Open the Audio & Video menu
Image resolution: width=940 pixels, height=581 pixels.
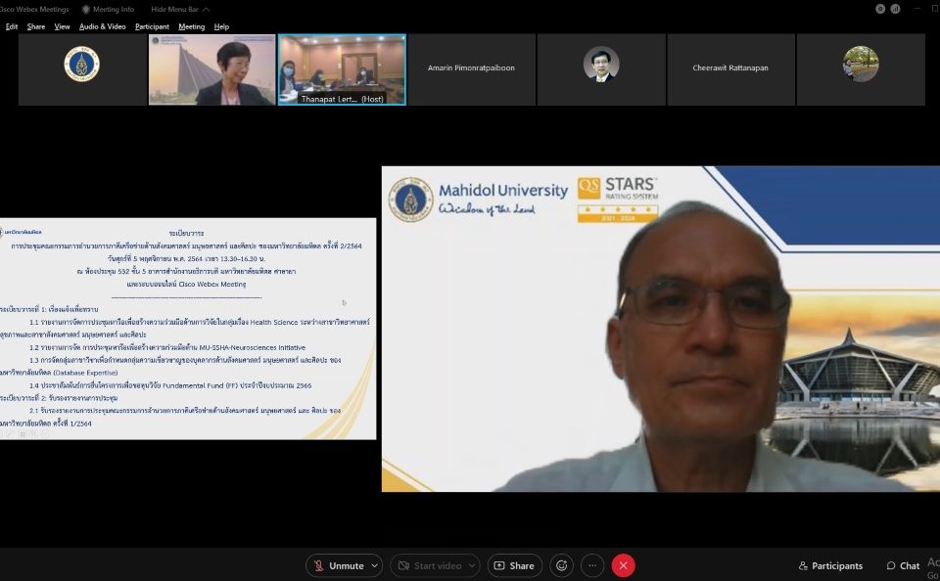coord(102,26)
